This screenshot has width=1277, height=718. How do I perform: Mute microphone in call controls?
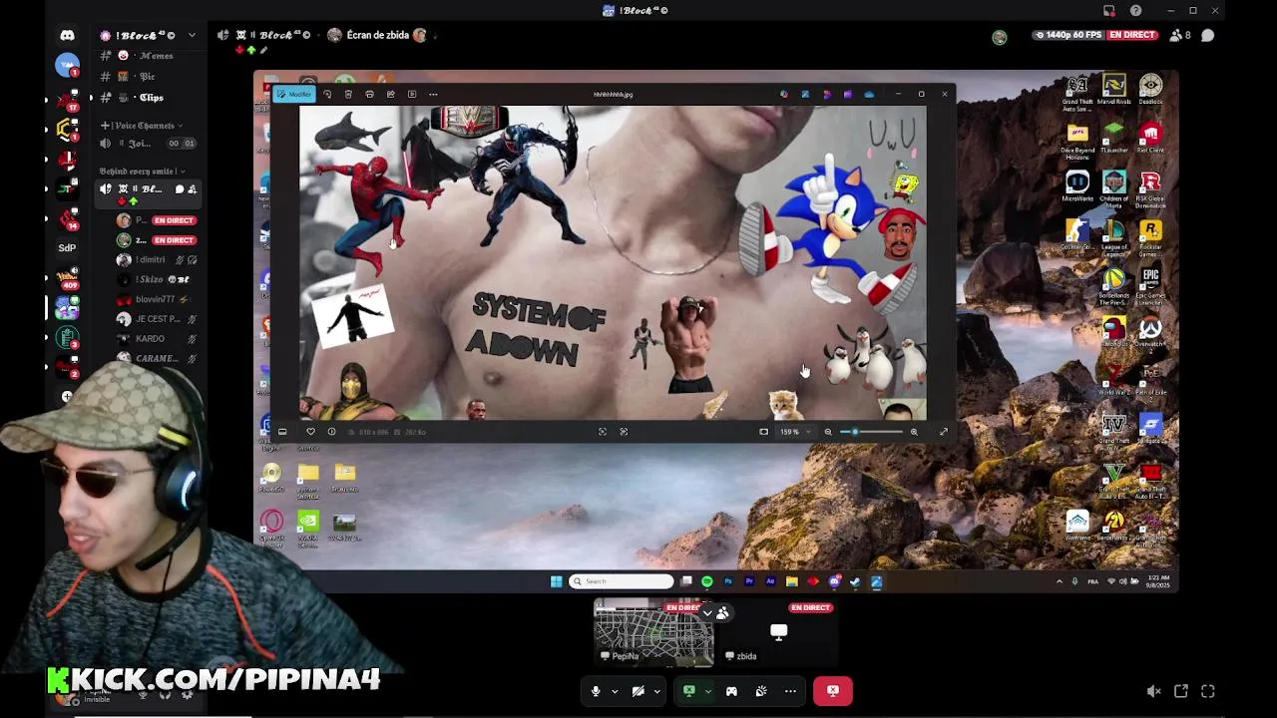(596, 691)
